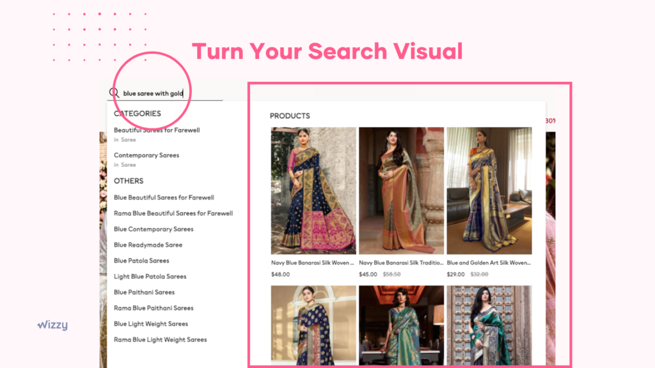Select 'Blue Paithani Sarees' suggestion

[144, 293]
